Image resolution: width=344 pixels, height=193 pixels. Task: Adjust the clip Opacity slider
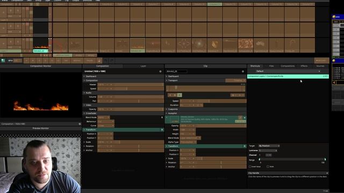pyautogui.click(x=213, y=126)
